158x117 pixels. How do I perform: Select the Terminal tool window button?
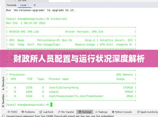[x=85, y=112]
